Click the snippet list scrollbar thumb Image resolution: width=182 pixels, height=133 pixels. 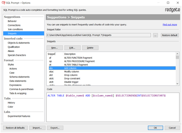tap(177, 57)
